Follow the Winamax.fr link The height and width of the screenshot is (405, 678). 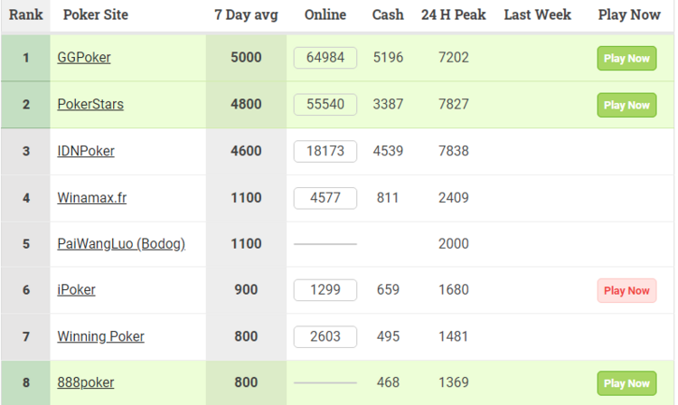point(91,198)
